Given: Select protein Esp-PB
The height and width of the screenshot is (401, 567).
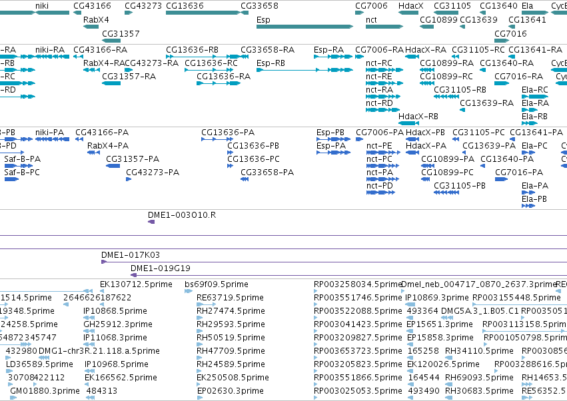Looking at the screenshot, I should (333, 139).
